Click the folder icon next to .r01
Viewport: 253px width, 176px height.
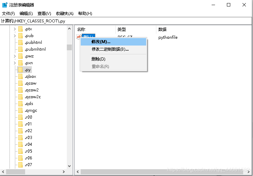pos(20,124)
